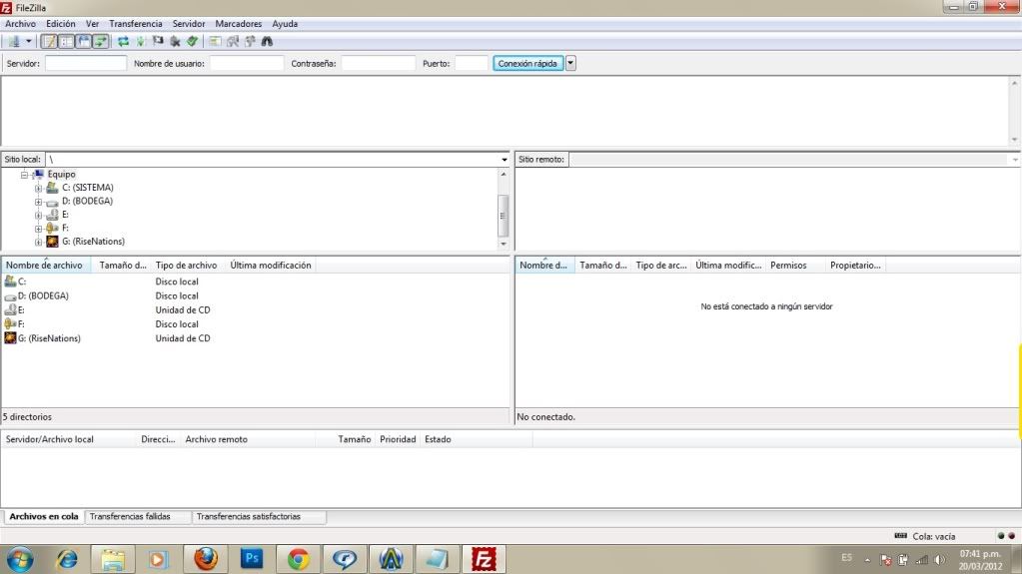Open the Sitio local path dropdown
This screenshot has width=1022, height=574.
(x=504, y=159)
